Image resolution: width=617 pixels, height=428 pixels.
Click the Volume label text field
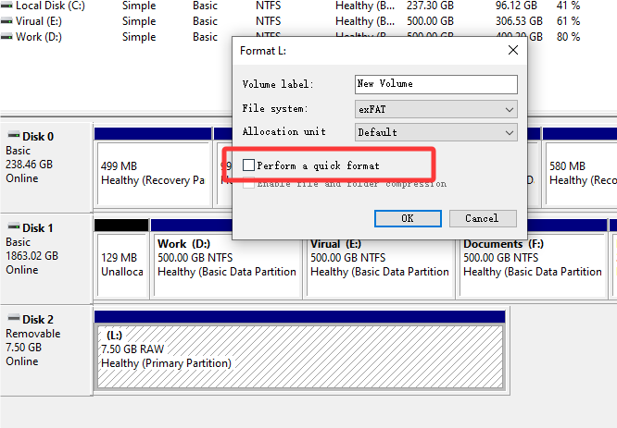435,84
